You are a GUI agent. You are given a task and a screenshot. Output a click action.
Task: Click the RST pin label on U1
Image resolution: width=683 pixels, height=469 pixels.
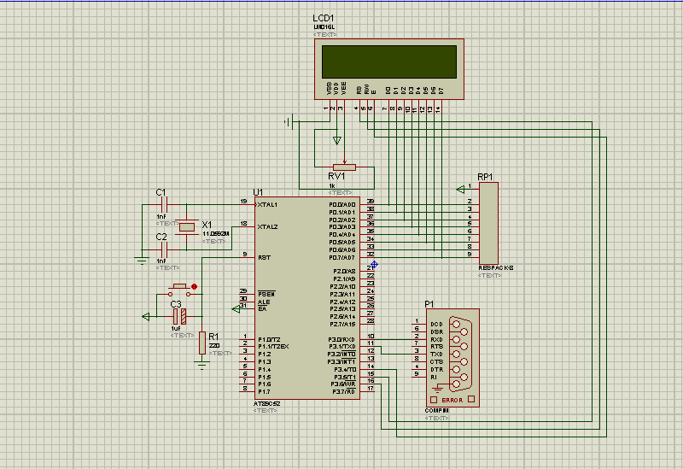(x=264, y=258)
